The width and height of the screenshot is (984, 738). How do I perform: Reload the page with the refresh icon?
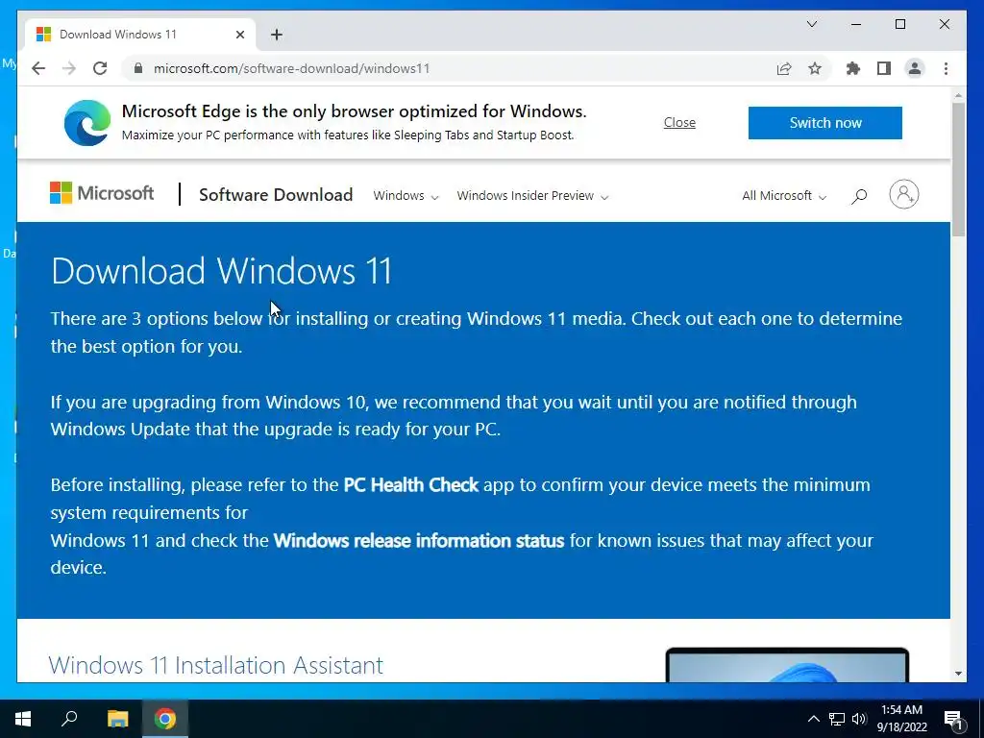tap(100, 68)
